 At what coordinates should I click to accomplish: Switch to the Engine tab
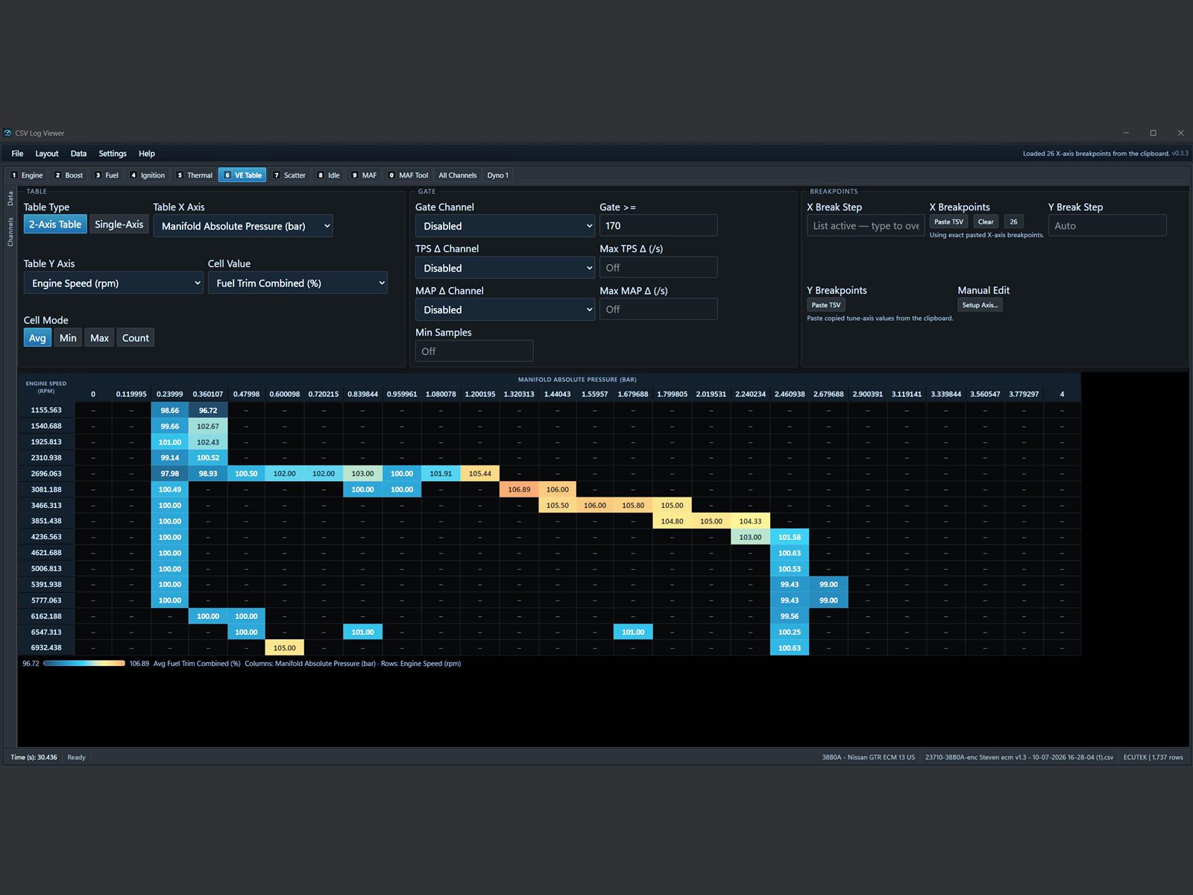pos(27,175)
